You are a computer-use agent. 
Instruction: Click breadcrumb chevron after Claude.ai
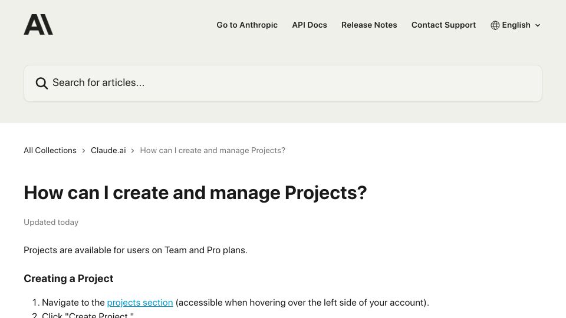coord(133,151)
